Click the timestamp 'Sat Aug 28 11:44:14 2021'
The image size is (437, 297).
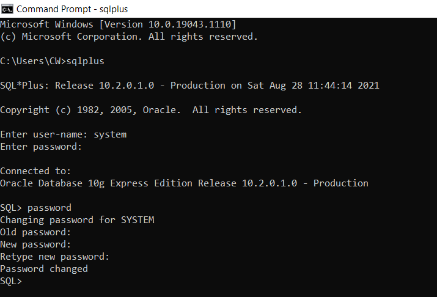pyautogui.click(x=314, y=86)
